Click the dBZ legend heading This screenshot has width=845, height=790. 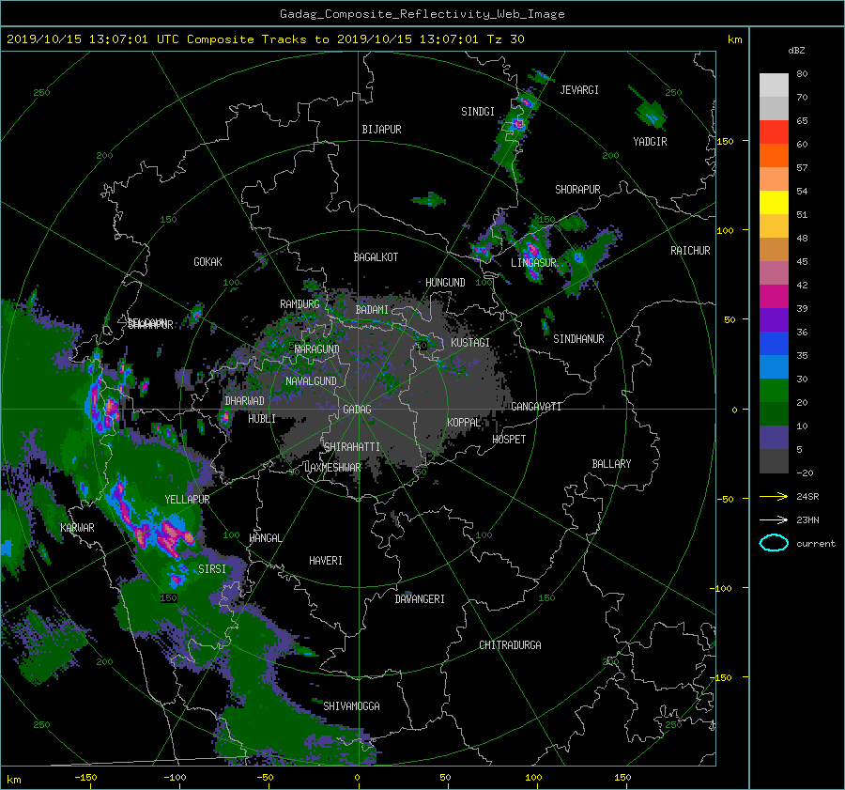coord(796,51)
